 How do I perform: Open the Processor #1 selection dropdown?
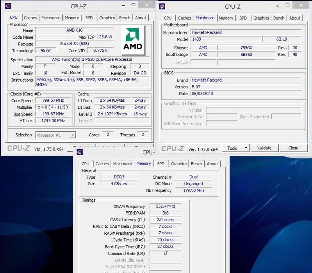[55, 135]
